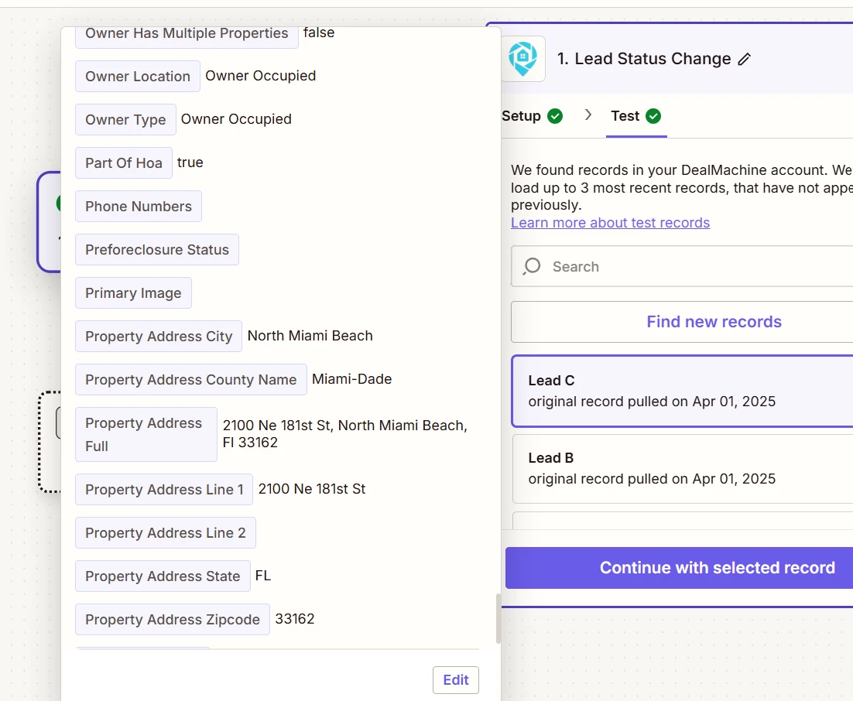Click the Primary Image field label
Image resolution: width=853 pixels, height=701 pixels.
133,292
